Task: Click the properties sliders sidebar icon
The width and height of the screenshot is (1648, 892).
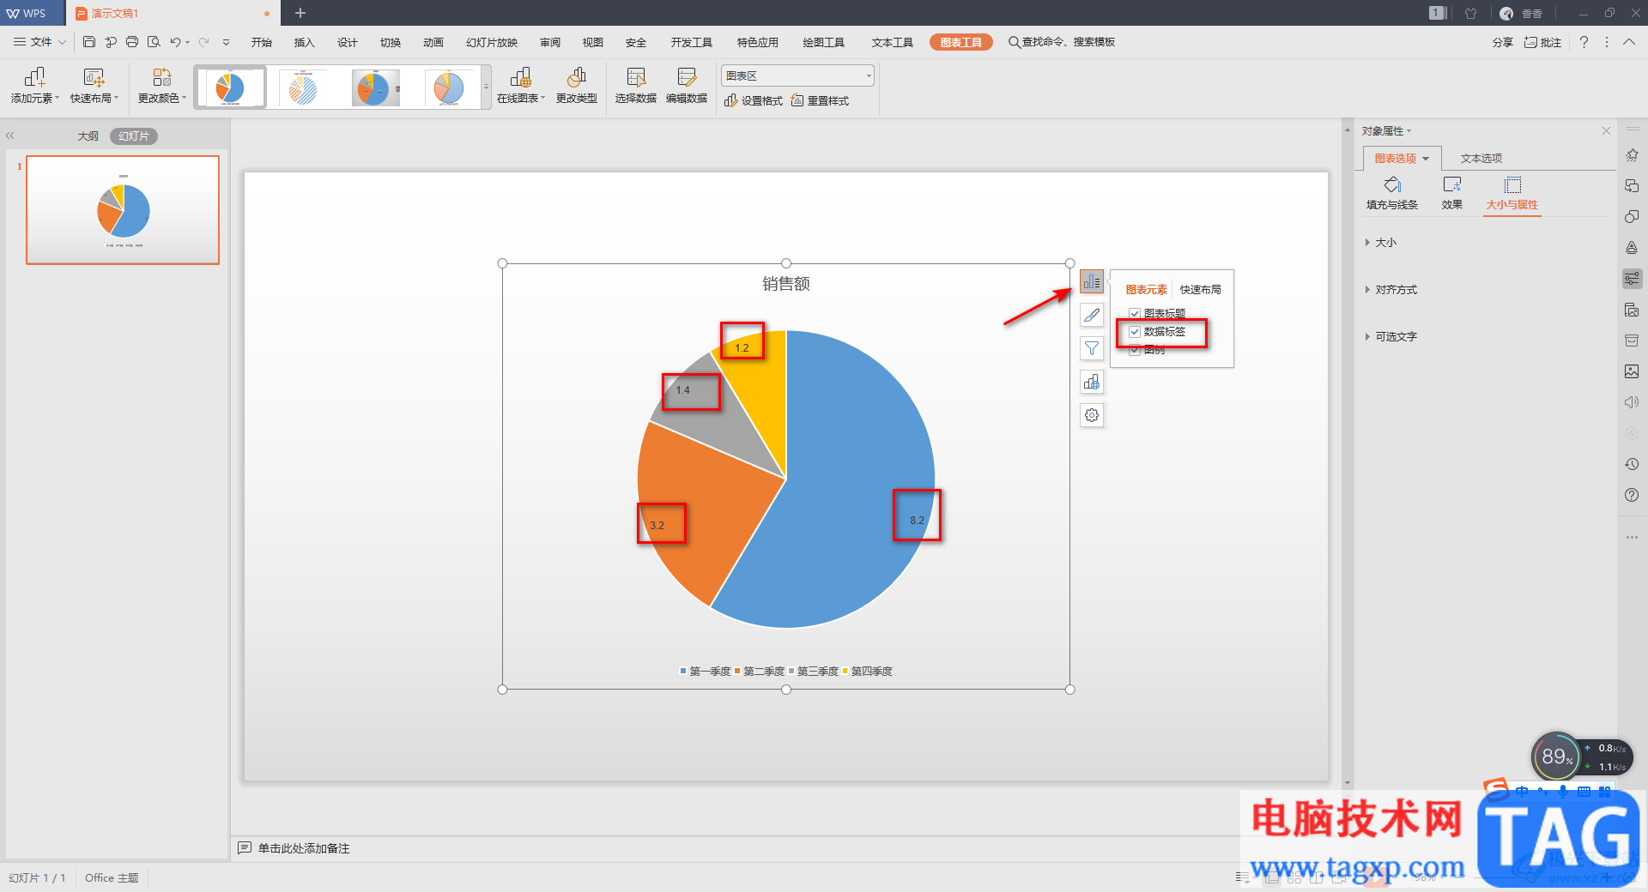Action: 1632,279
